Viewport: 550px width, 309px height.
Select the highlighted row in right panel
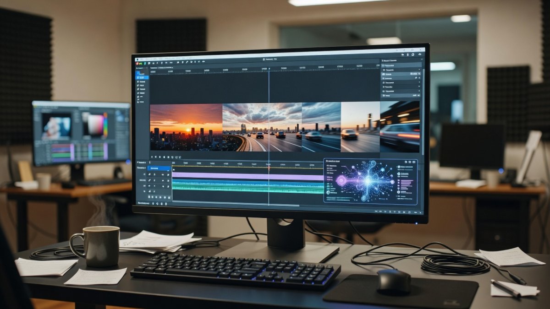[x=401, y=74]
